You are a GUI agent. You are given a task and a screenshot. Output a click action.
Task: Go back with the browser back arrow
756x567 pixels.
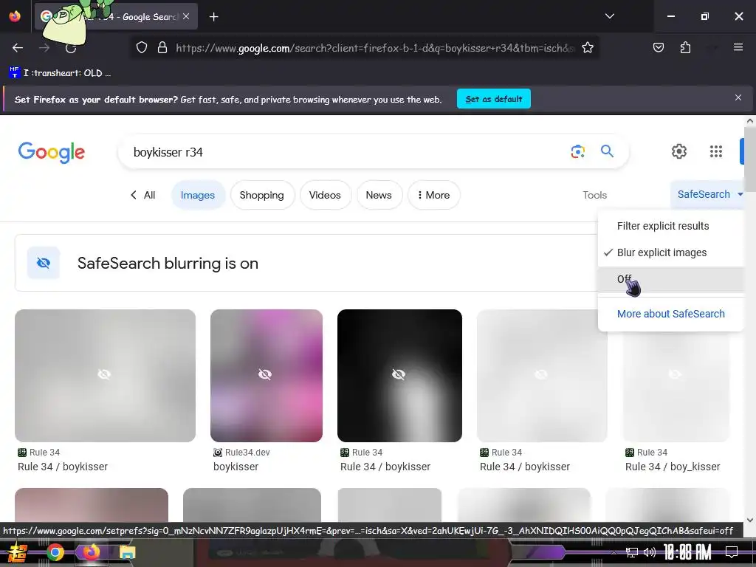point(18,48)
